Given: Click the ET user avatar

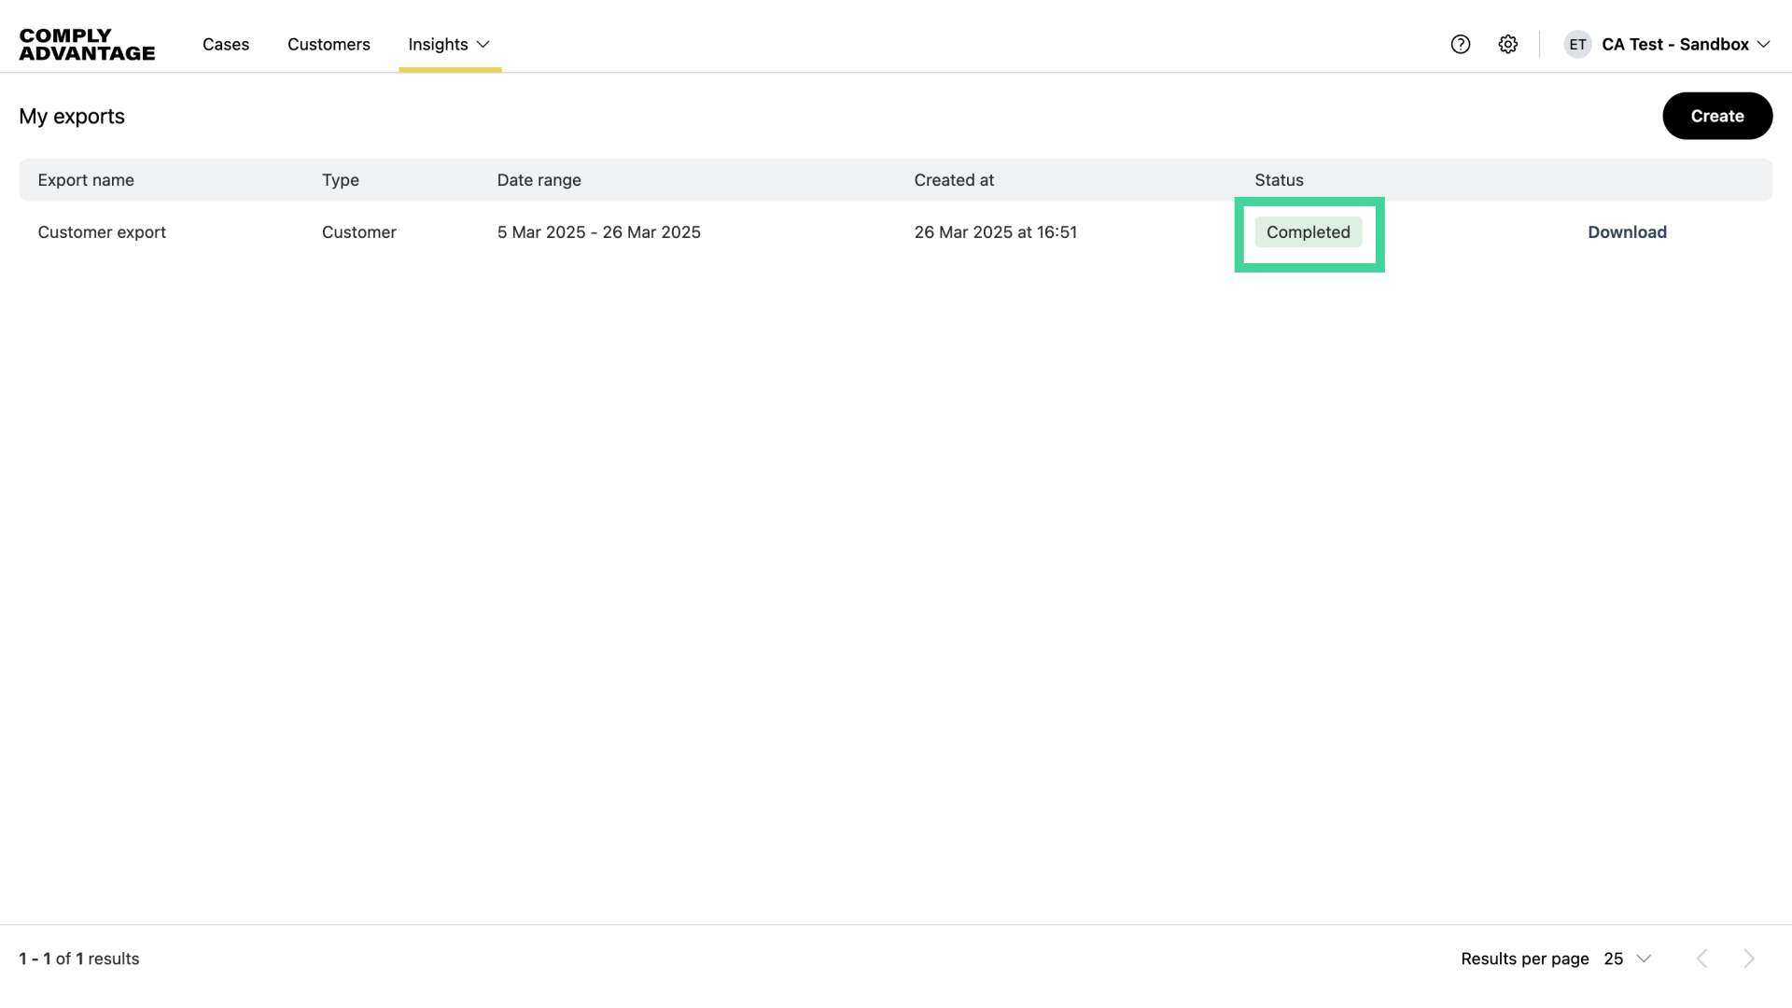Looking at the screenshot, I should pos(1577,45).
